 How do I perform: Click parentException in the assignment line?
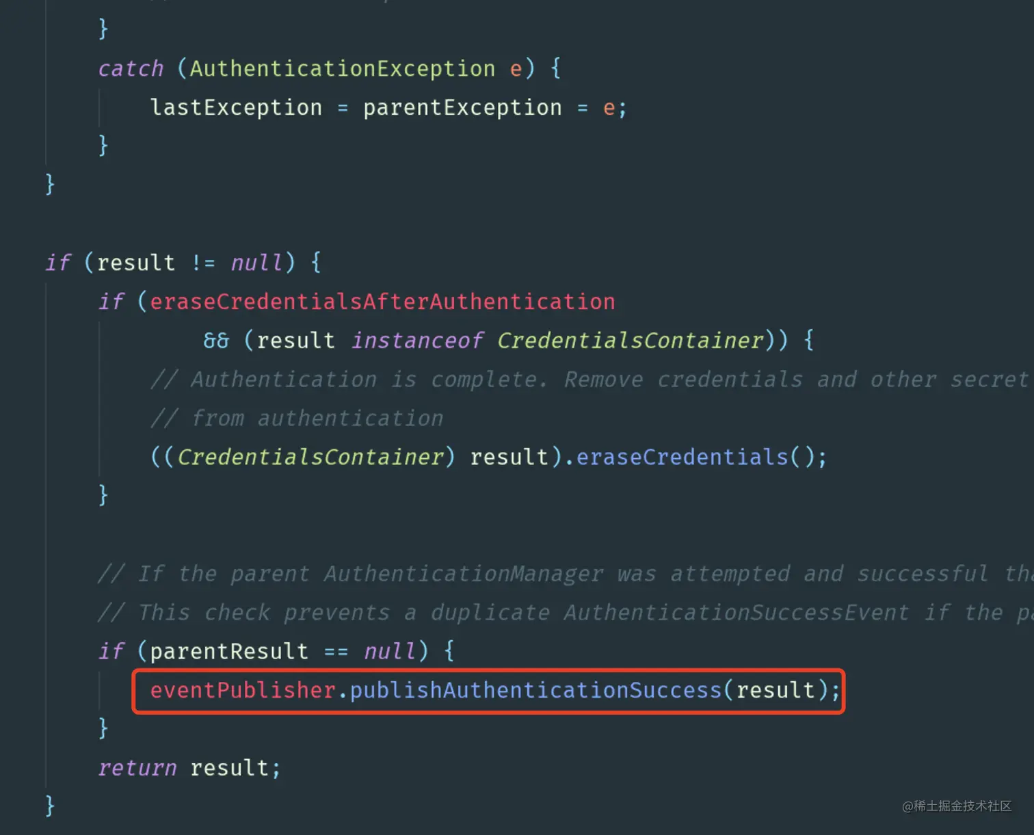pyautogui.click(x=462, y=107)
